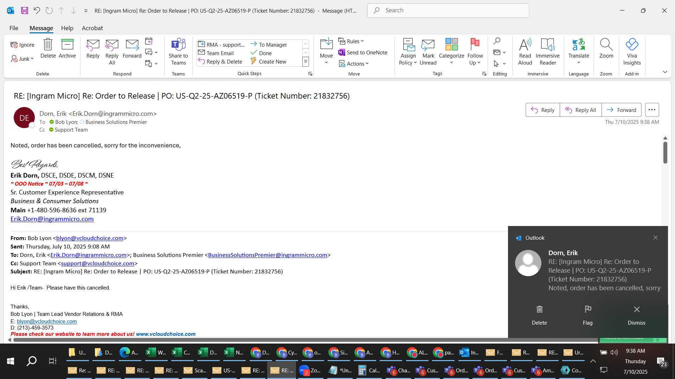Open Viva Insights add-in
Image resolution: width=675 pixels, height=379 pixels.
[632, 52]
